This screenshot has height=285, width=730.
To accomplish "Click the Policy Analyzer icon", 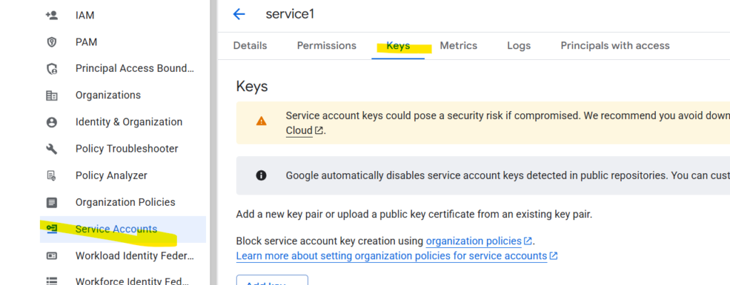I will [x=51, y=175].
